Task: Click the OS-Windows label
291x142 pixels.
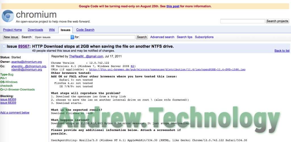Action: pos(9,82)
